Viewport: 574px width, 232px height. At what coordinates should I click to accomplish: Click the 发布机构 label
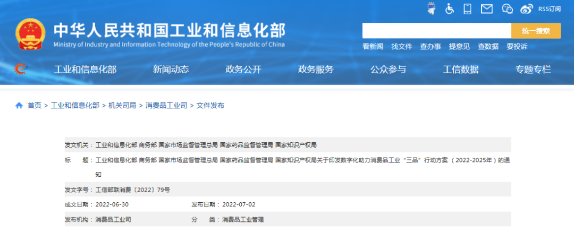click(x=79, y=220)
